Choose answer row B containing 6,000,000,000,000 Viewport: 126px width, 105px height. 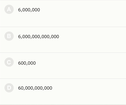coord(63,40)
